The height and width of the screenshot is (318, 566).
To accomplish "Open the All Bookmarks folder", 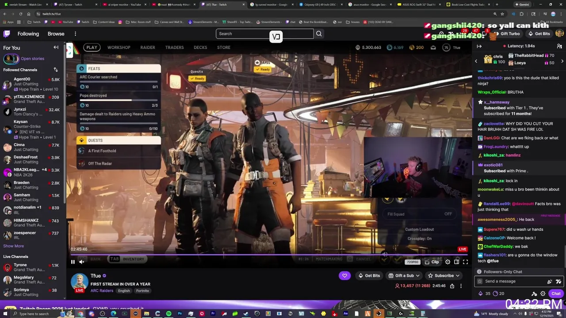I will click(x=551, y=22).
